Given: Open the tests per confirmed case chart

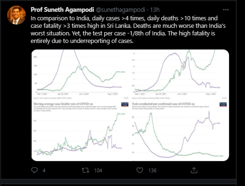Looking at the screenshot, I should click(x=179, y=131).
